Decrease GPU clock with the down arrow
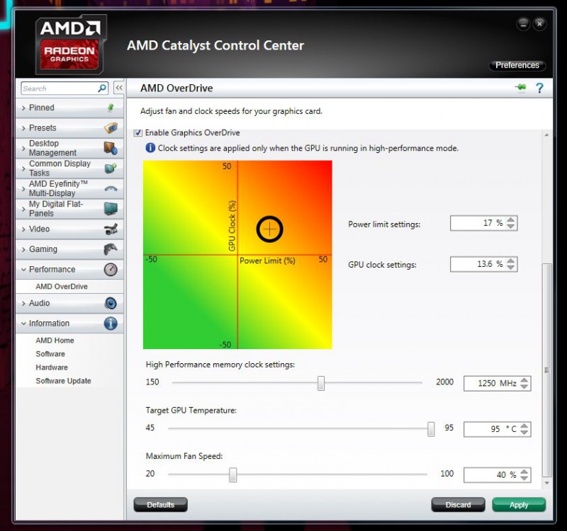The height and width of the screenshot is (531, 567). pyautogui.click(x=510, y=268)
